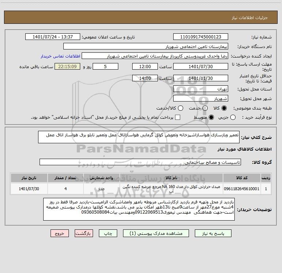This screenshot has width=282, height=273.
Task: Toggle the اسناد خزانه اسلامی payment checkbox
Action: 178,117
